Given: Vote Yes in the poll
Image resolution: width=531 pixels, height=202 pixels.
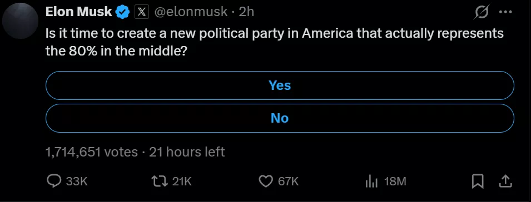Looking at the screenshot, I should (x=280, y=85).
